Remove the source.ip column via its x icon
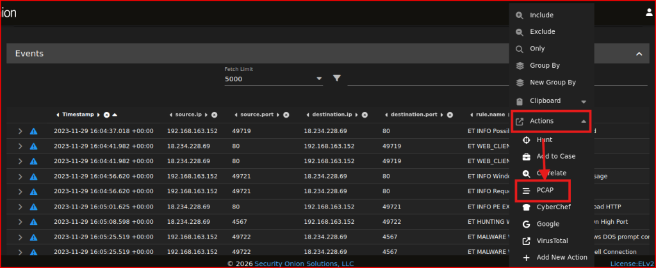Viewport: 656px width, 268px height. (x=215, y=115)
